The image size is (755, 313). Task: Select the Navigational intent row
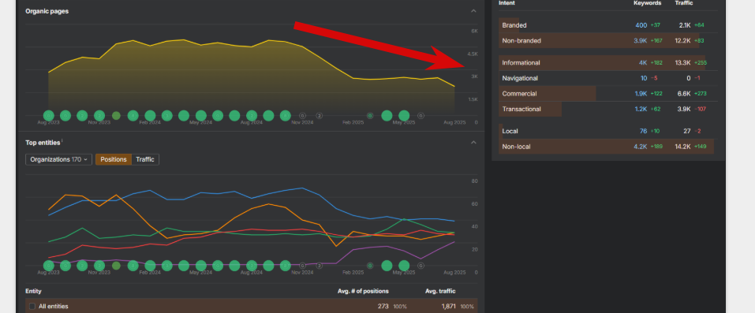point(608,78)
